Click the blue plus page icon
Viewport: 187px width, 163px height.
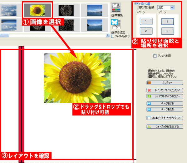click(149, 103)
